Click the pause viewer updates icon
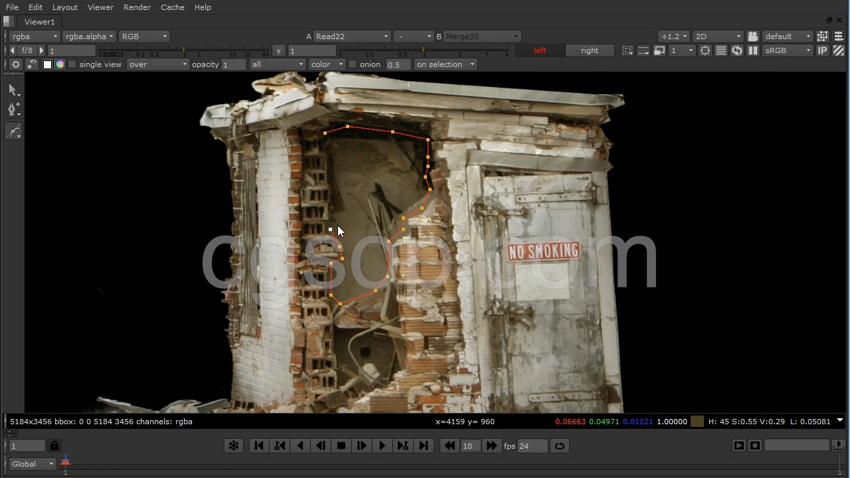850x478 pixels. click(x=753, y=50)
